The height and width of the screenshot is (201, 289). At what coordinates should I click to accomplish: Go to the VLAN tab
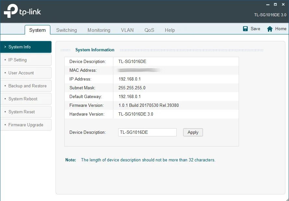coord(127,30)
